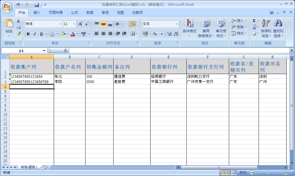
Task: Click the Format Painter brush icon
Action: click(x=18, y=33)
